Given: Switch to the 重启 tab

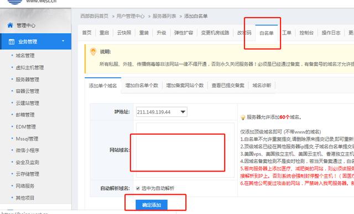Looking at the screenshot, I should 104,33.
